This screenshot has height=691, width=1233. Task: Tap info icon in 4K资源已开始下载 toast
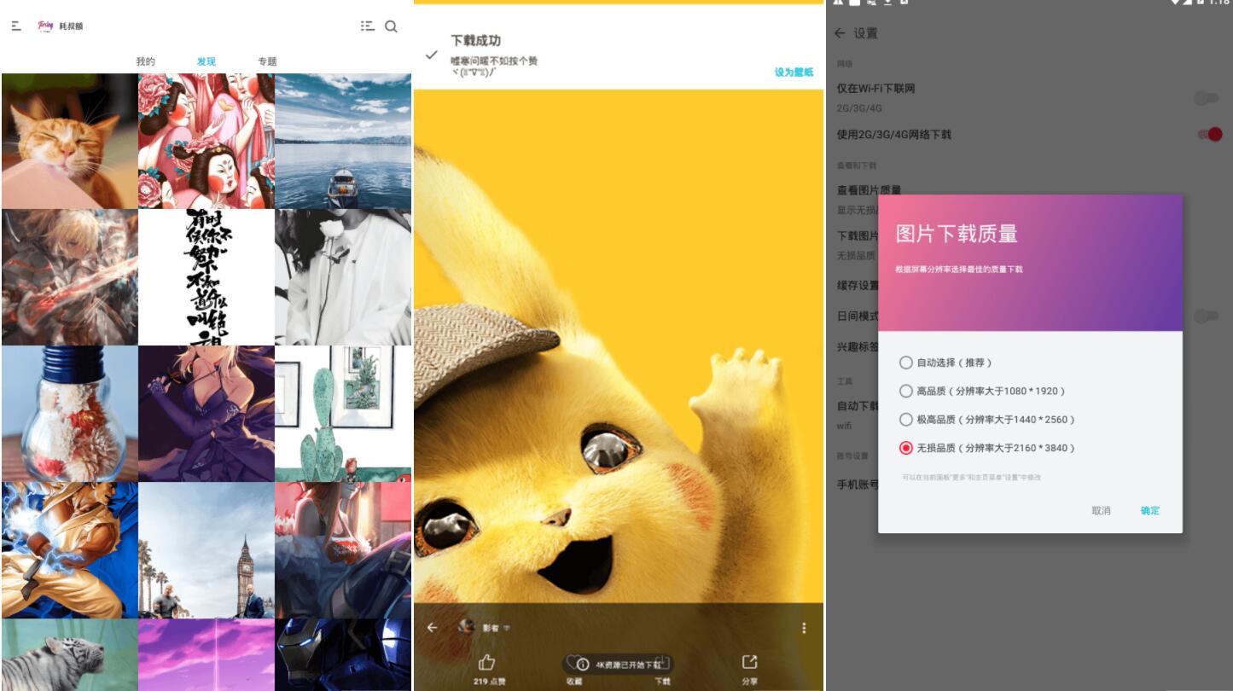583,664
